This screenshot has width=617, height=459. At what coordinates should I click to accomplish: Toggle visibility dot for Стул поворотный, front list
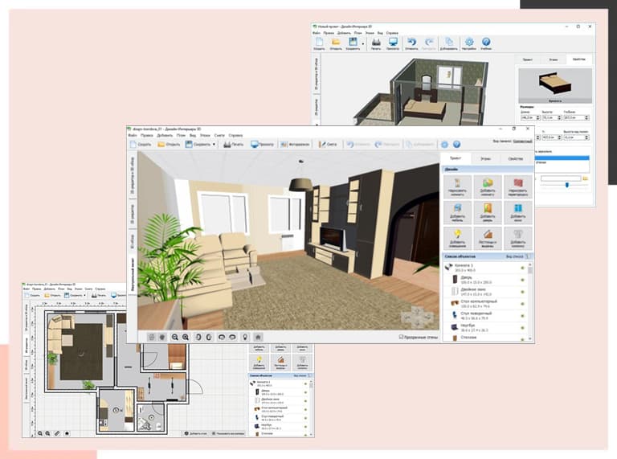coord(522,316)
